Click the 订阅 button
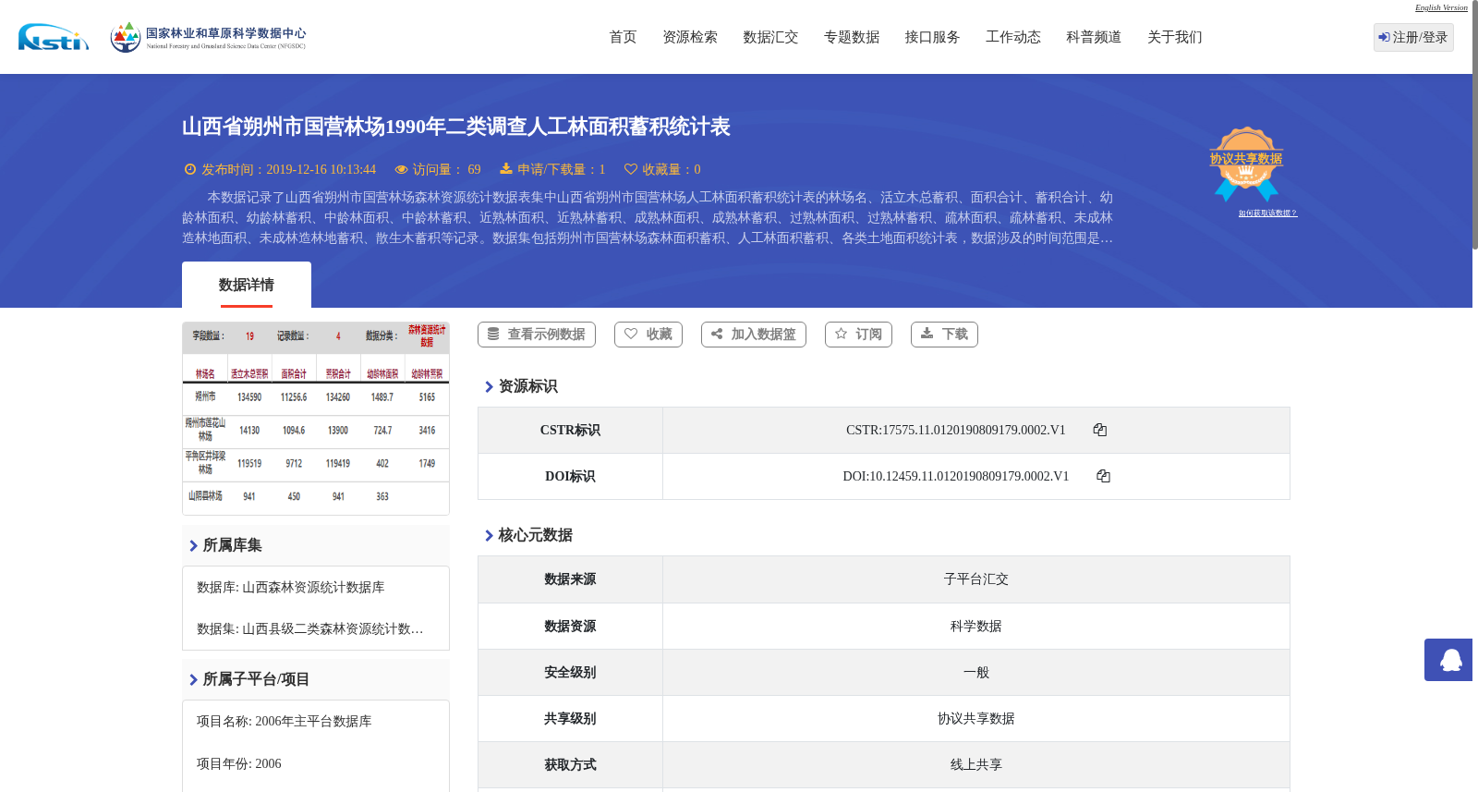Screen dimensions: 1478x792 (x=858, y=335)
